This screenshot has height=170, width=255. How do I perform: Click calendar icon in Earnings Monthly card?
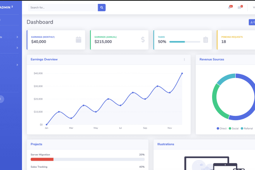click(78, 39)
